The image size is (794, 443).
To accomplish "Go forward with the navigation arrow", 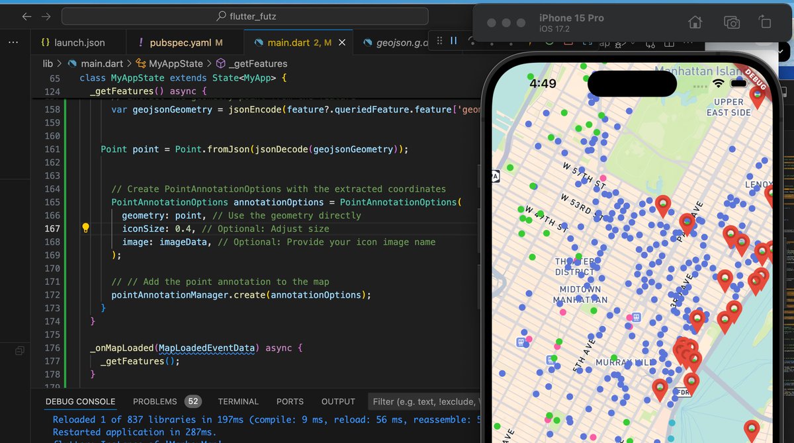I will tap(46, 17).
